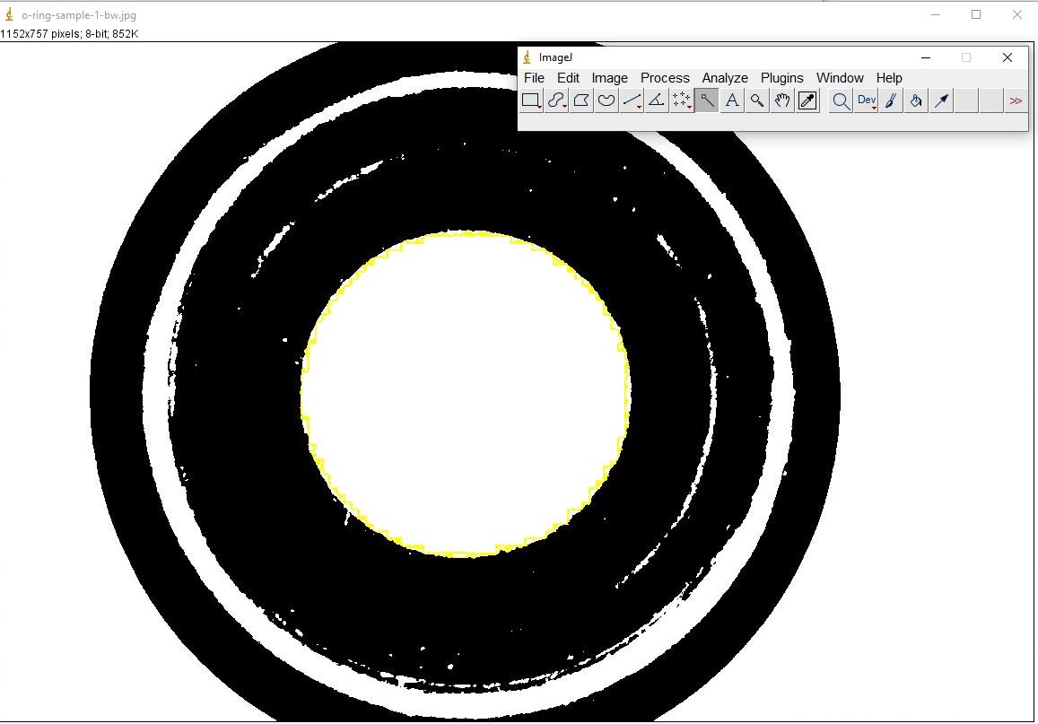Select the Multi-point tool
This screenshot has height=724, width=1038.
pyautogui.click(x=682, y=100)
